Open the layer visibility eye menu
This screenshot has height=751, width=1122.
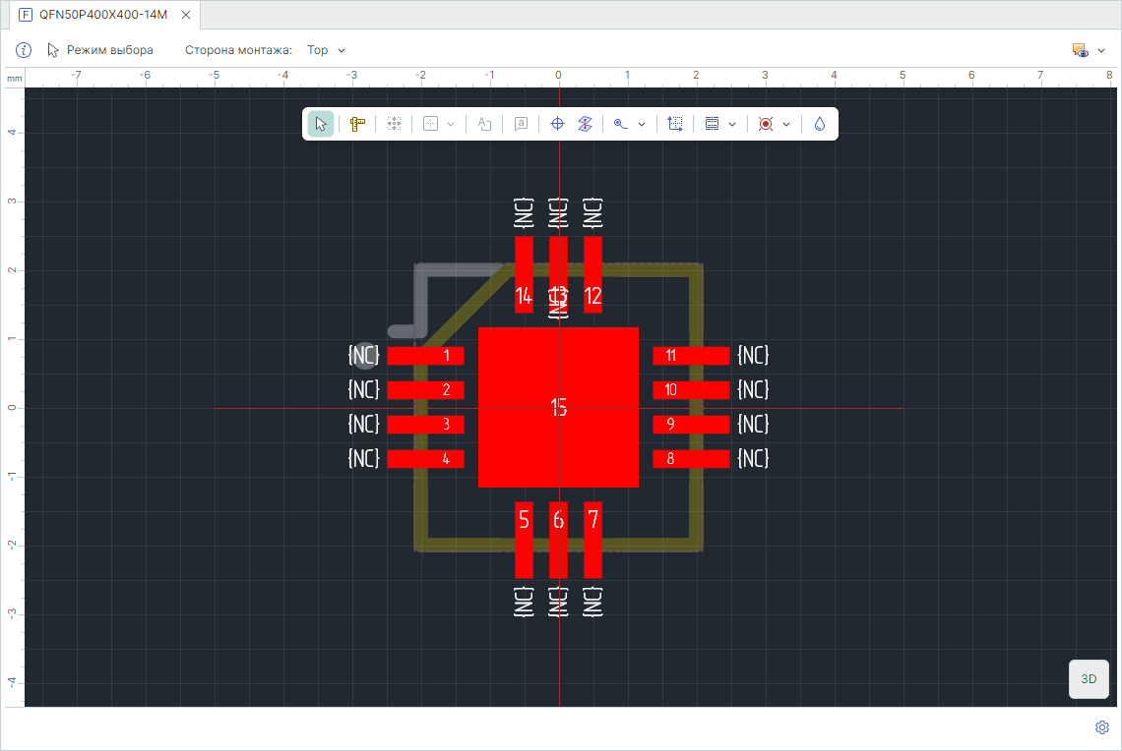click(x=1088, y=50)
